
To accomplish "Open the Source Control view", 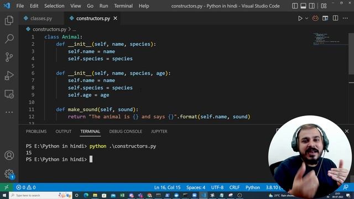I will tap(9, 57).
